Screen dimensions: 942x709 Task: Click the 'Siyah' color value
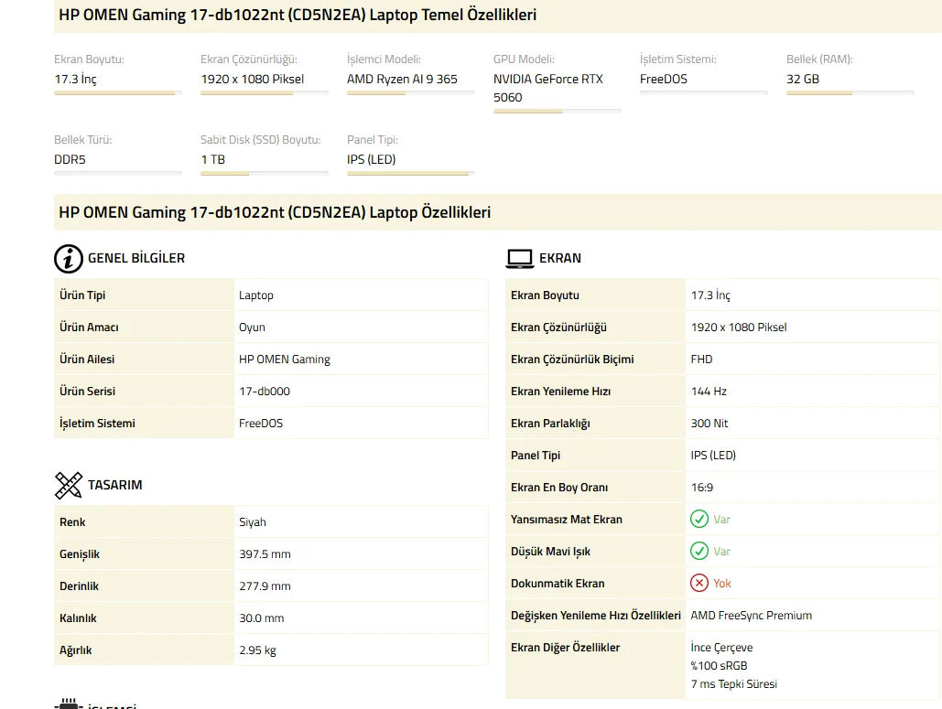(253, 522)
